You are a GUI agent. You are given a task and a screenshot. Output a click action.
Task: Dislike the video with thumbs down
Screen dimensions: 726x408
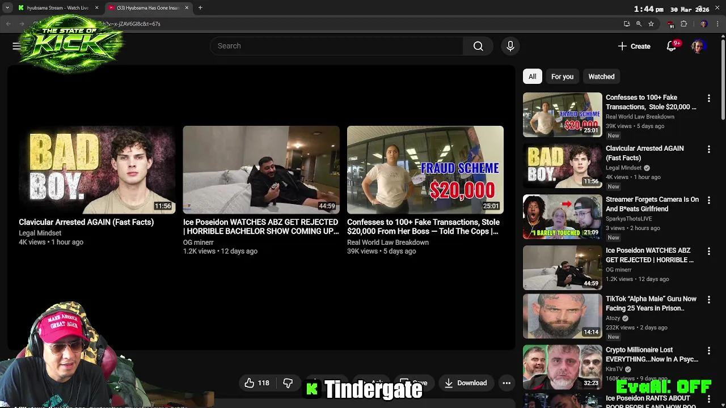point(288,383)
